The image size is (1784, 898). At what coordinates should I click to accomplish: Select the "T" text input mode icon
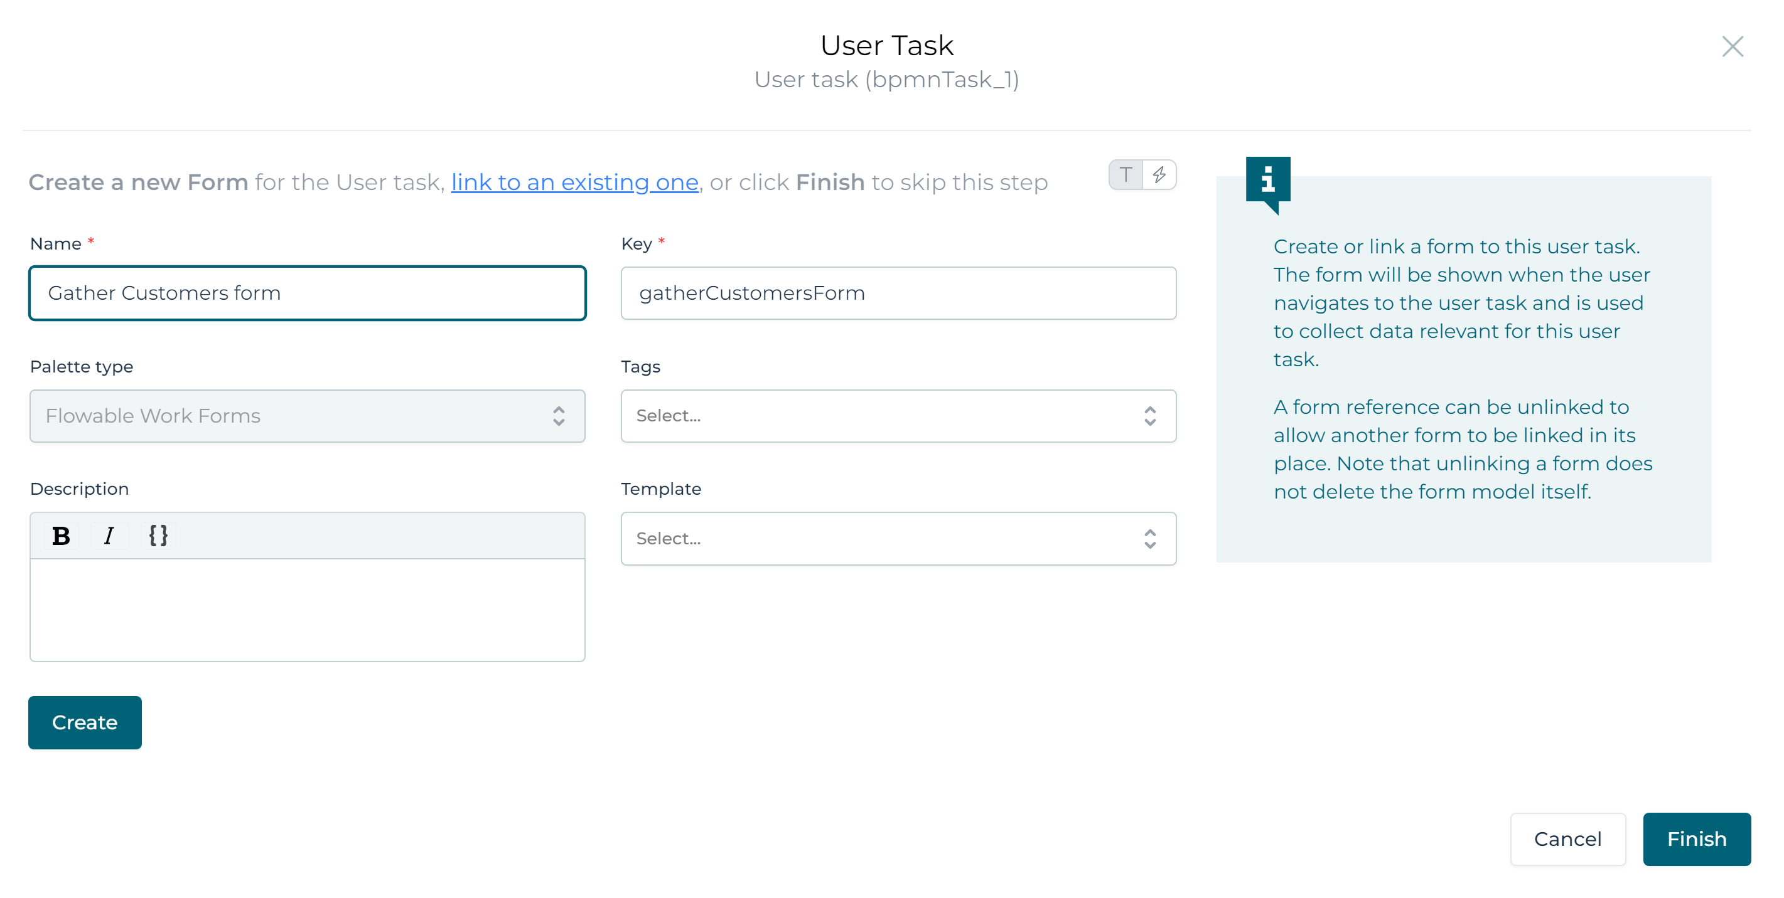click(1125, 174)
